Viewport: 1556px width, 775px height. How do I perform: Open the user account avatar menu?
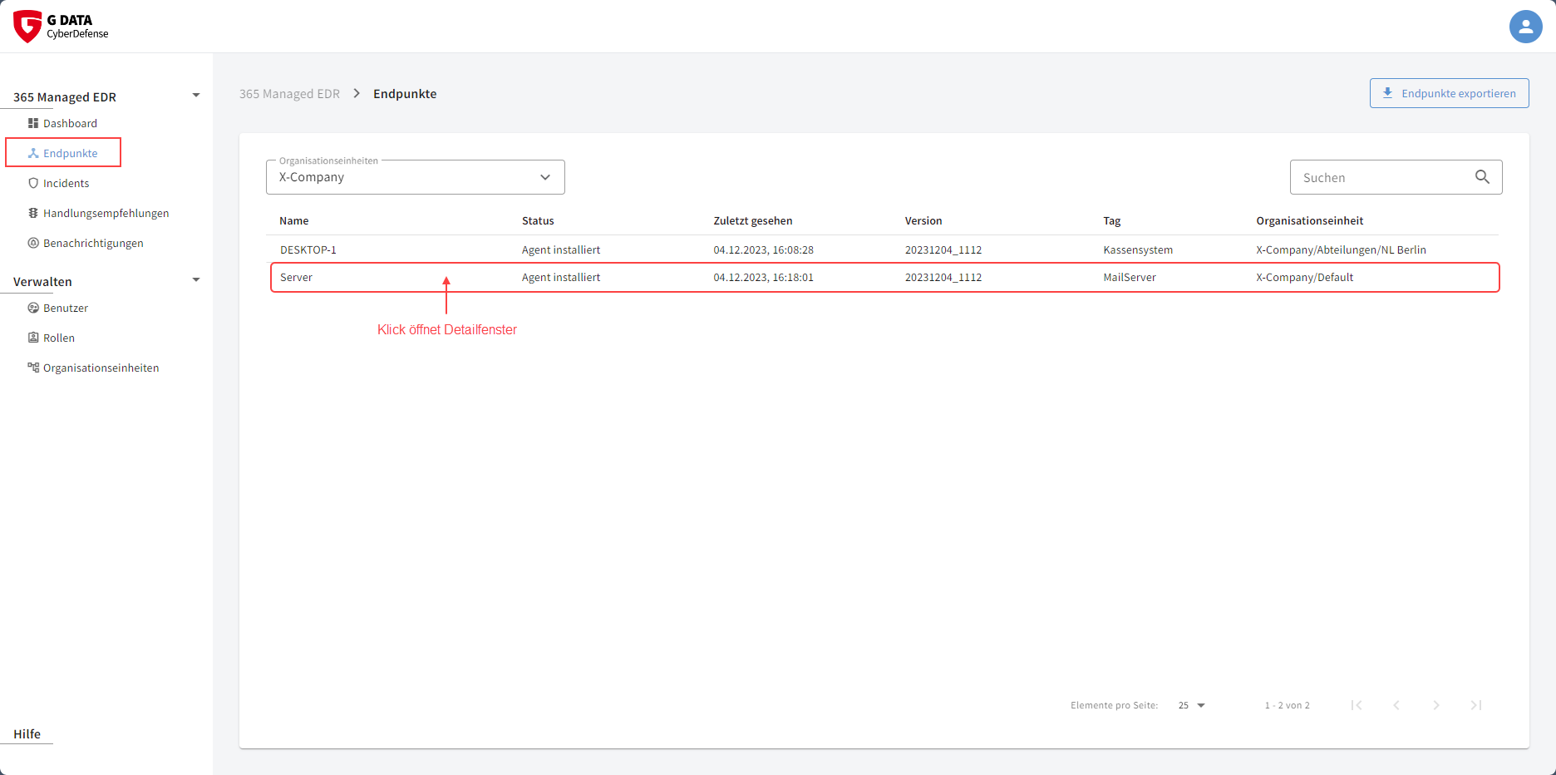(x=1525, y=27)
